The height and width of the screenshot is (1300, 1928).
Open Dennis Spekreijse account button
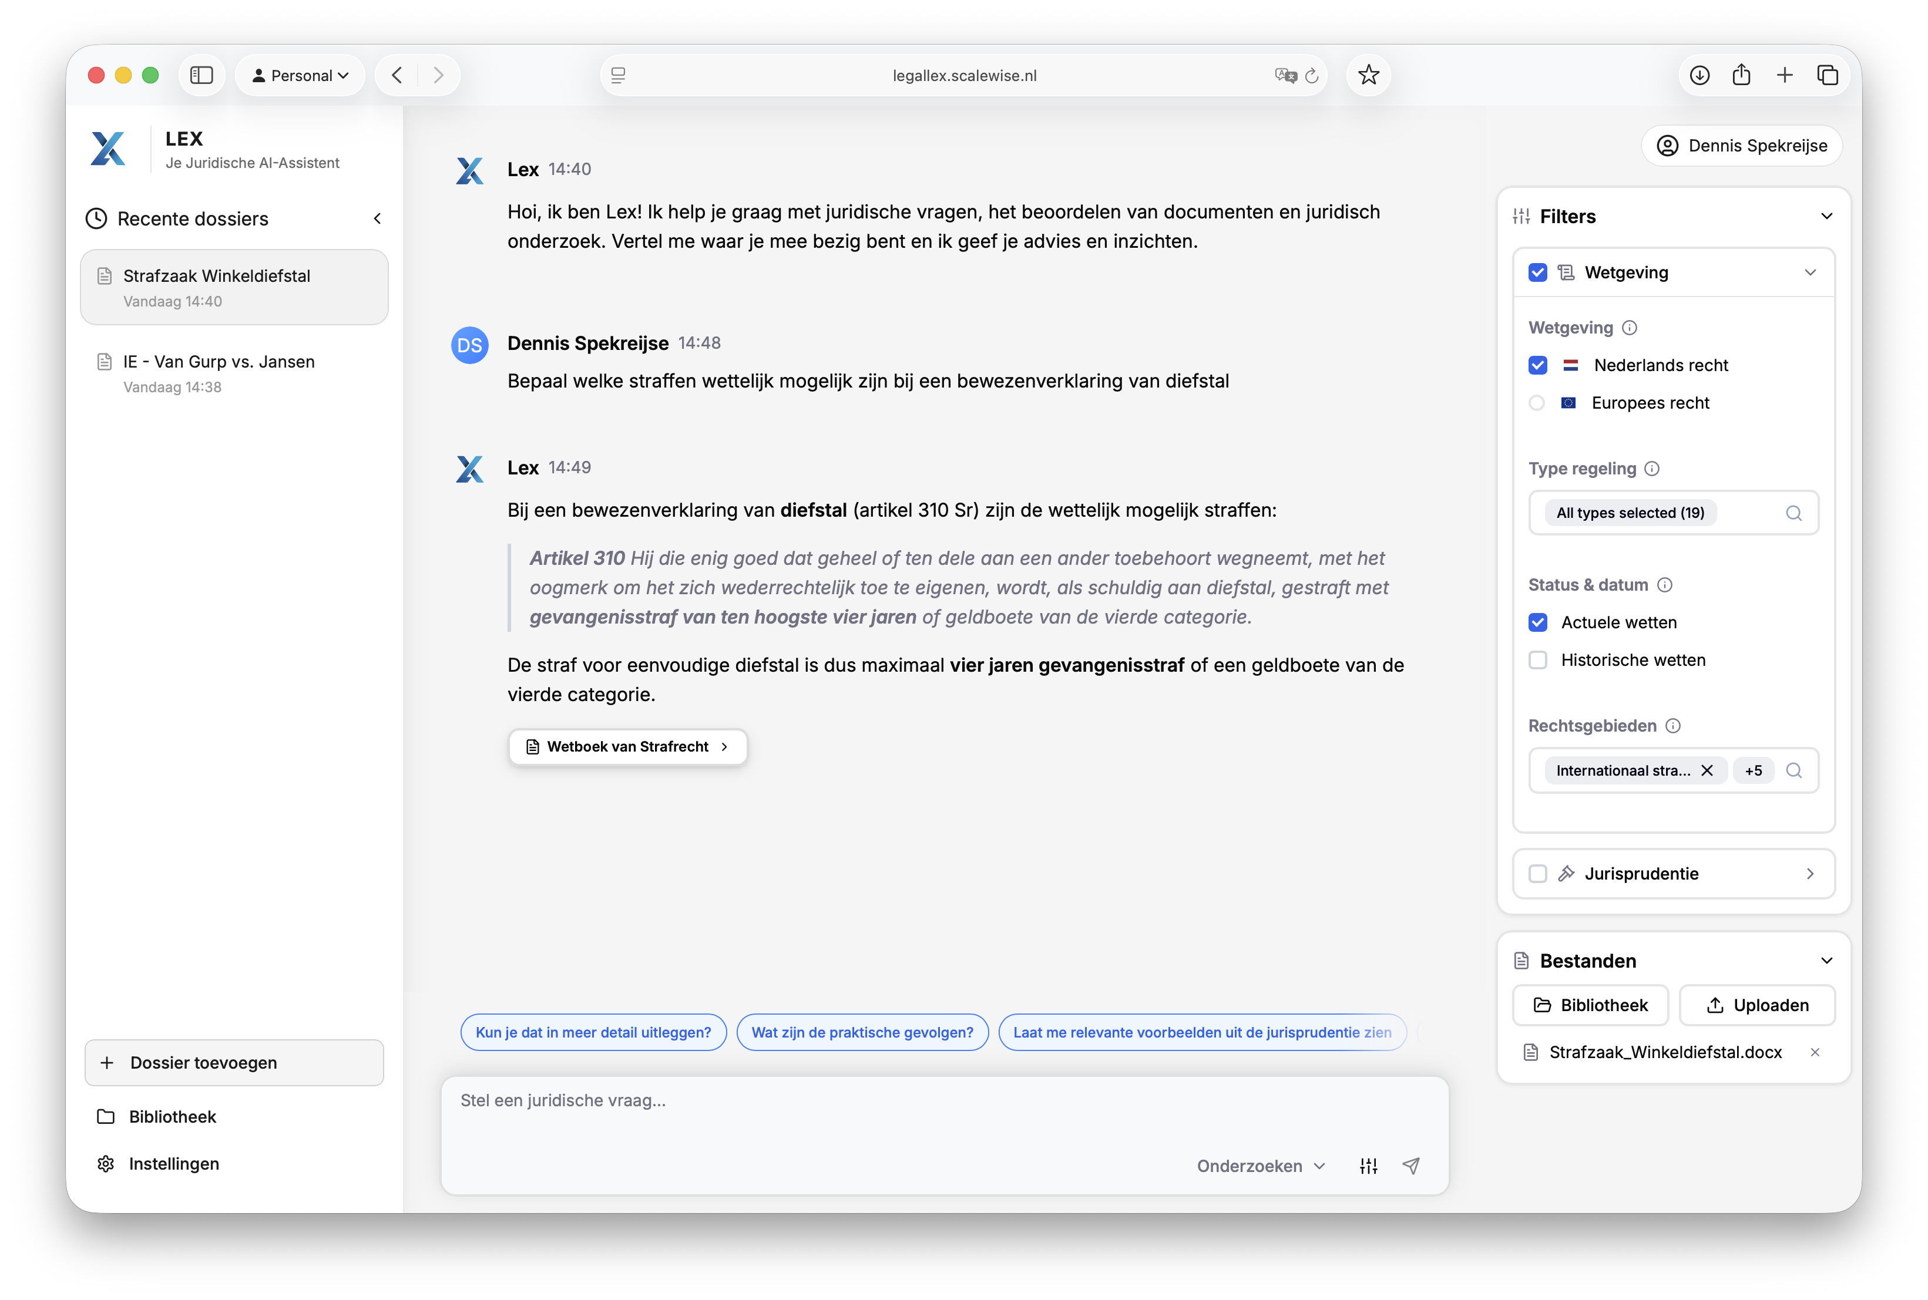click(1741, 146)
